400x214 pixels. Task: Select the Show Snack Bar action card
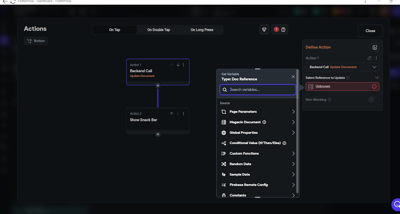[158, 120]
